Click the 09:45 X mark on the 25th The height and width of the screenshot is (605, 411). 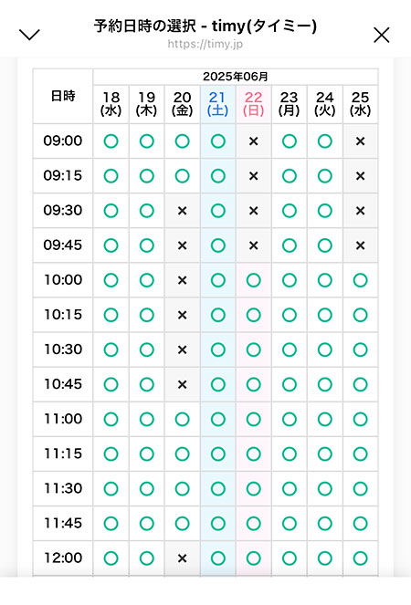click(361, 245)
